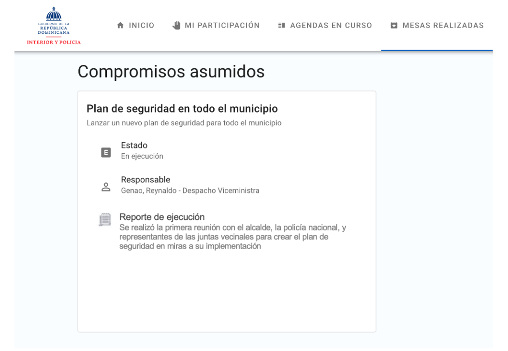Click the 'Lanzar un nuevo plan de seguridad' subtitle

tap(184, 123)
